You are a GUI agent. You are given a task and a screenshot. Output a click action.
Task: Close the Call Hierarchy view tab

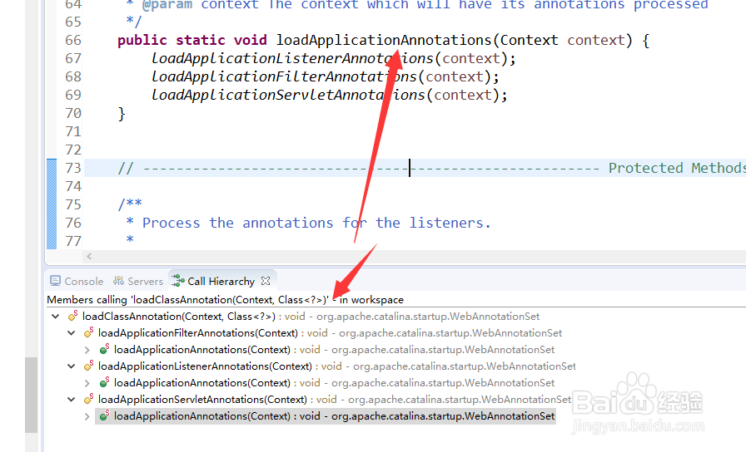266,281
